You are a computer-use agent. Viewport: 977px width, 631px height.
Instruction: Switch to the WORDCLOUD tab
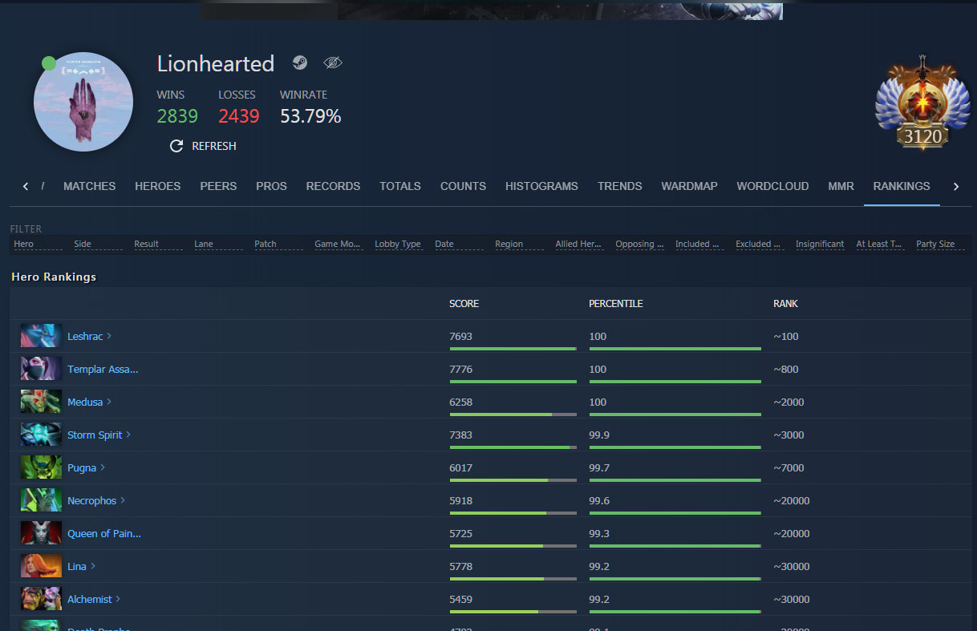[772, 186]
